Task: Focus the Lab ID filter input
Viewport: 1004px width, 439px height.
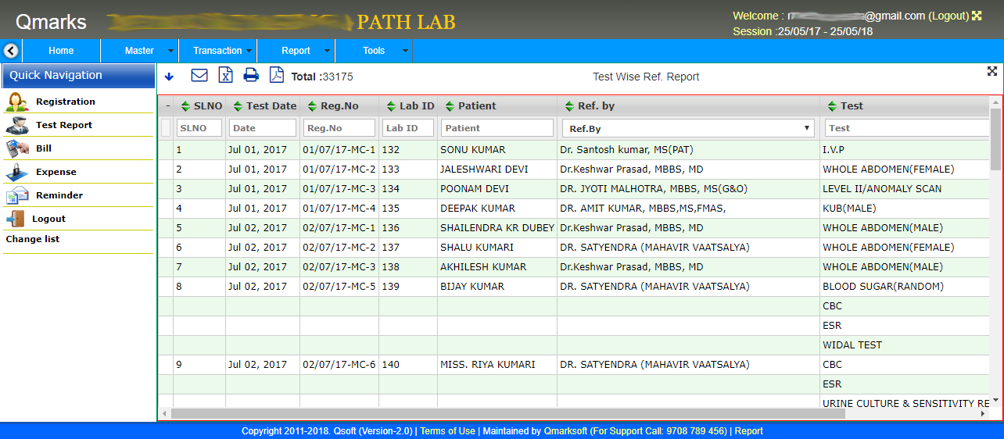Action: pyautogui.click(x=408, y=128)
